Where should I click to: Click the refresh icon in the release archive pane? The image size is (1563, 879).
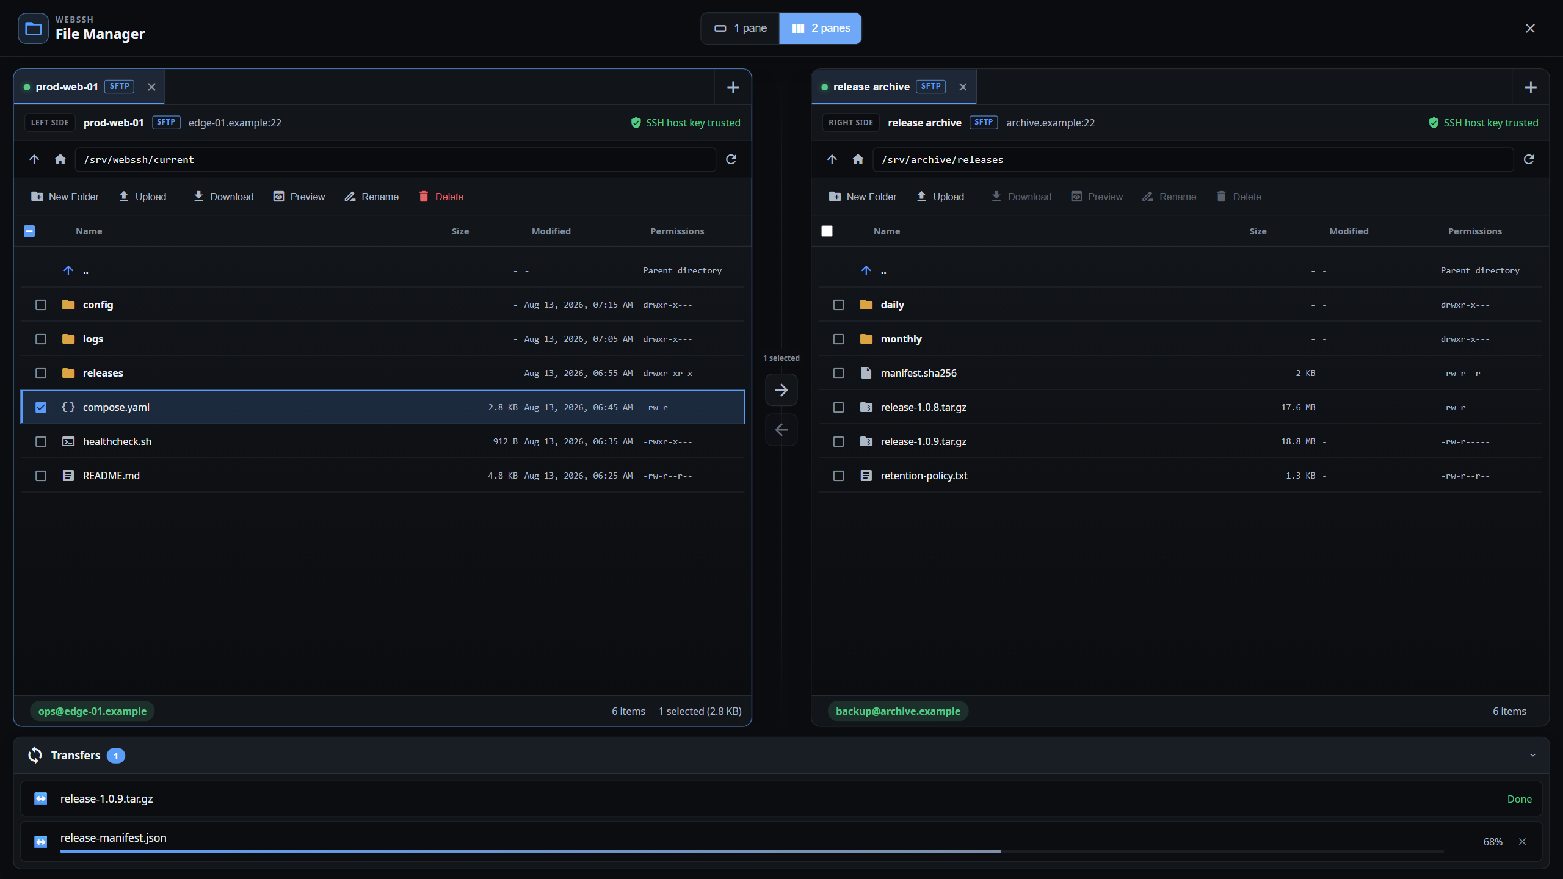pos(1529,159)
